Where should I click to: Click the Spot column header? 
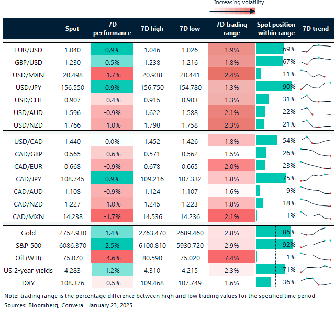coord(72,29)
